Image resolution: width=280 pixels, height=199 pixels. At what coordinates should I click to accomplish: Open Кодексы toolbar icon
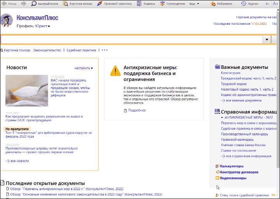click(x=139, y=3)
